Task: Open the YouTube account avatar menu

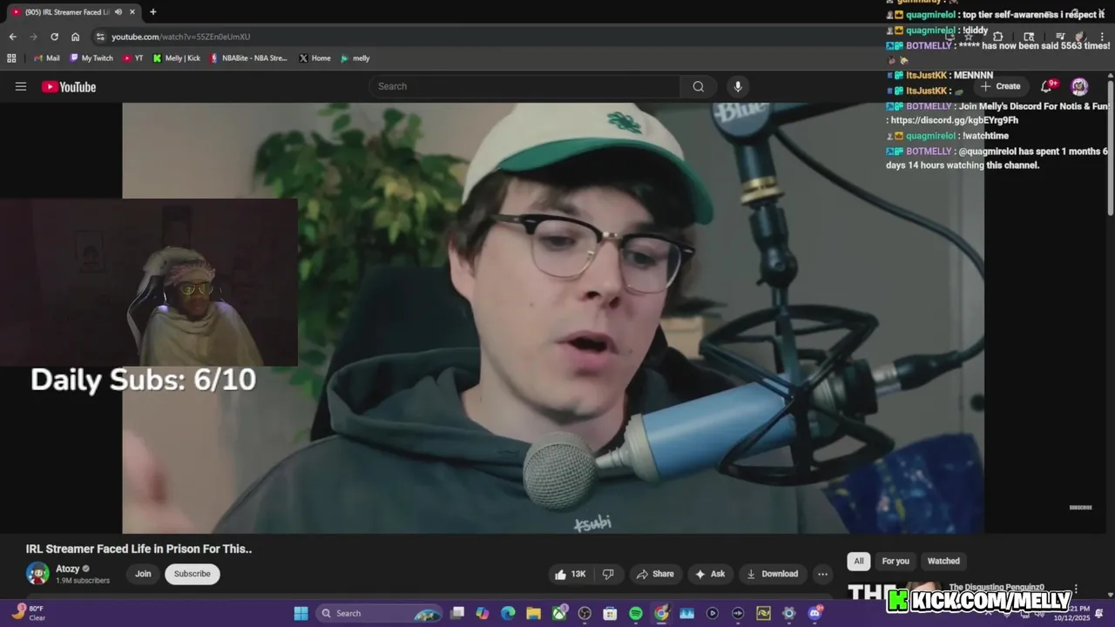Action: 1079,86
